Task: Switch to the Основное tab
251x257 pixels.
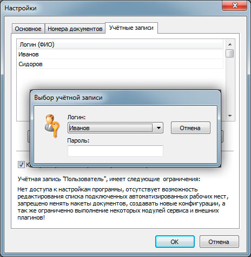Action: [28, 29]
